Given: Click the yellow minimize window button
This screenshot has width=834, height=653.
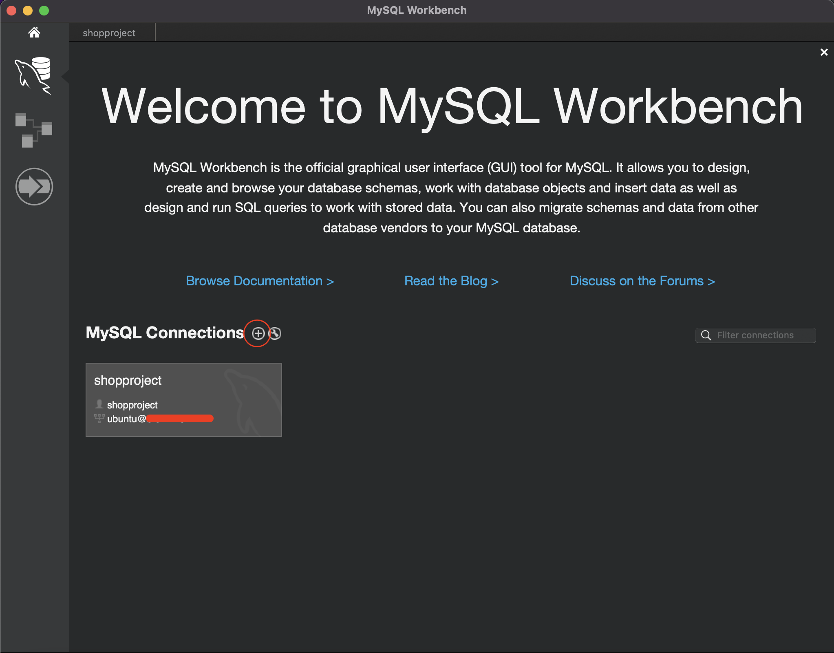Looking at the screenshot, I should (x=28, y=11).
